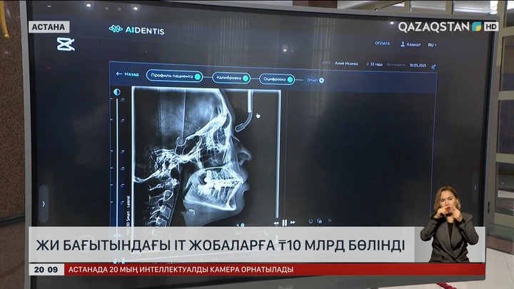The width and height of the screenshot is (514, 289).
Task: Open the ОПЛАТА payment link
Action: point(383,44)
